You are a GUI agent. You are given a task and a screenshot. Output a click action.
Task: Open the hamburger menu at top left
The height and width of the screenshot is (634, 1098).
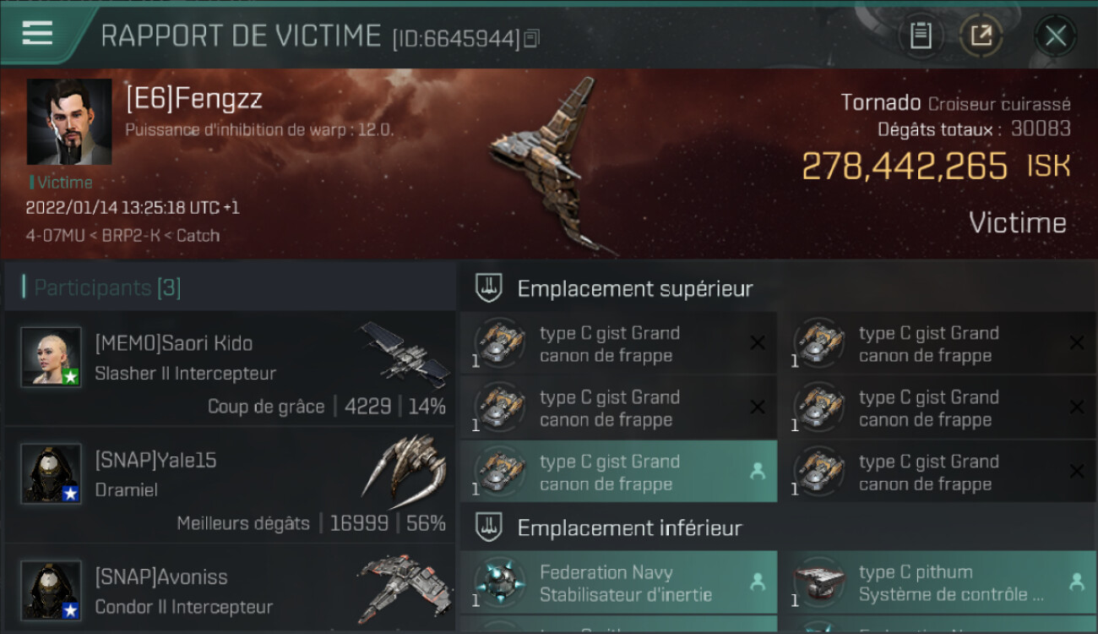[x=37, y=33]
